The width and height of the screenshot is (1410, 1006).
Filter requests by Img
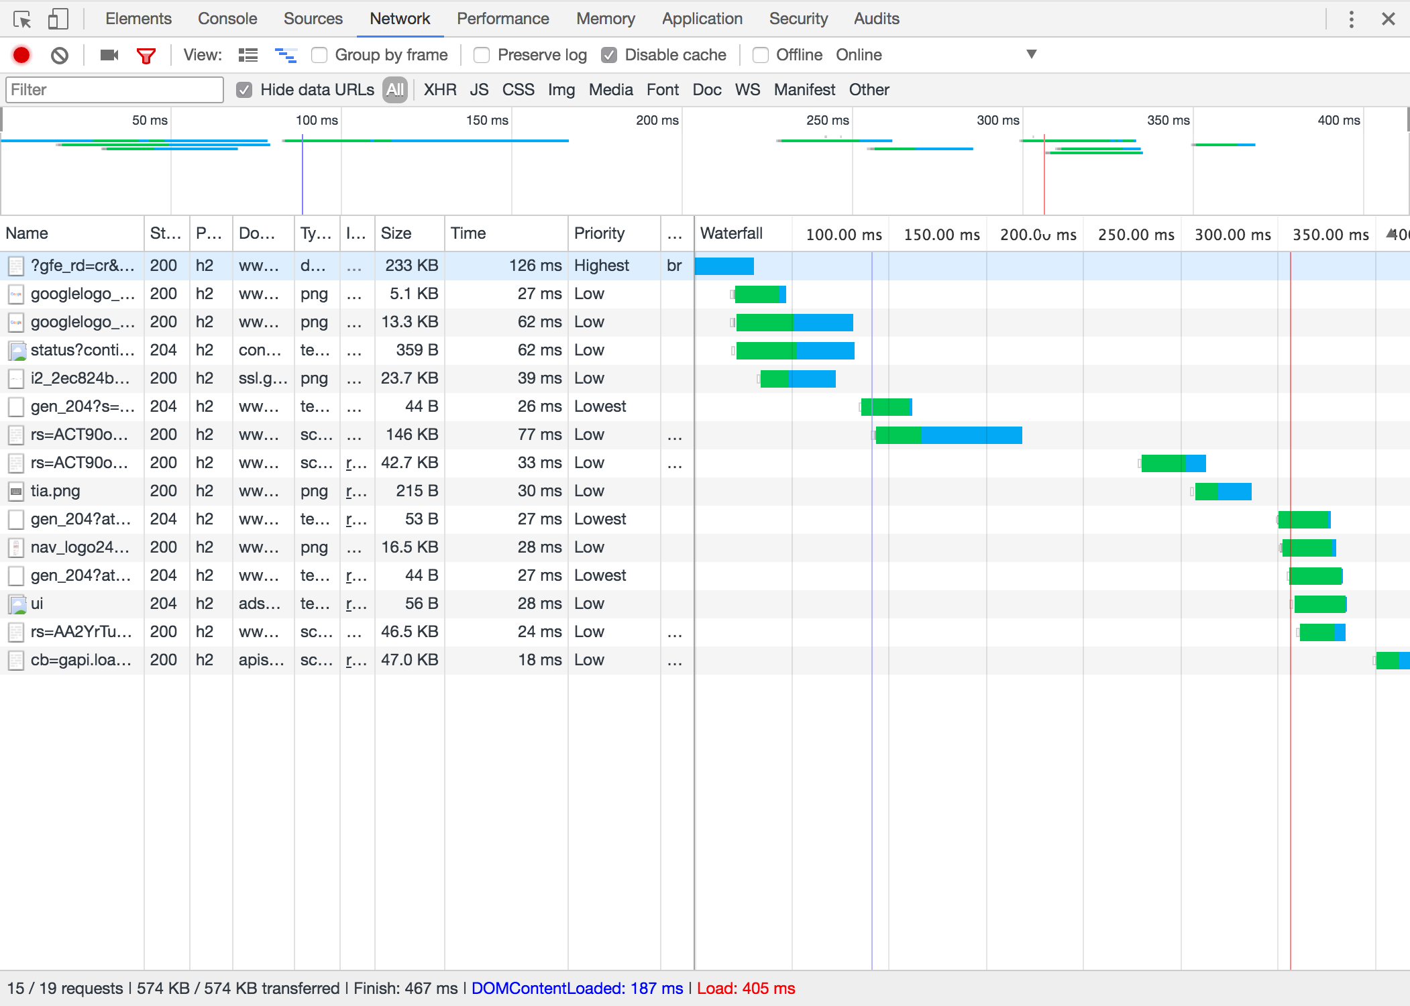[561, 90]
